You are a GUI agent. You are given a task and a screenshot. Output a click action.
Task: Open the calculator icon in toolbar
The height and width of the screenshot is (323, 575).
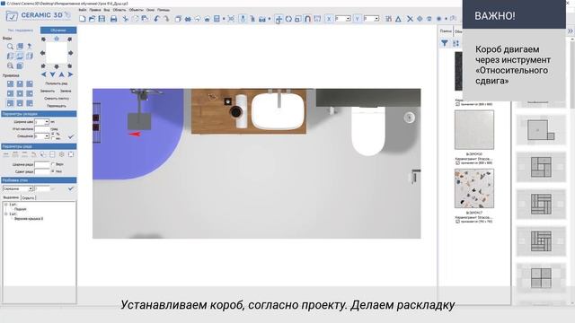click(217, 19)
